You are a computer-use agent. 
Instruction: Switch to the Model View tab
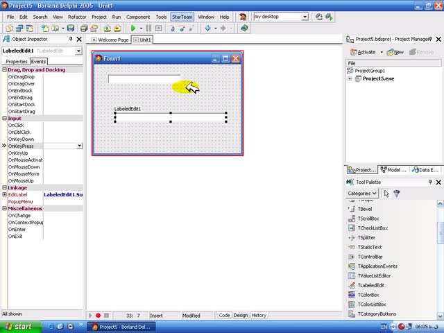pos(393,170)
